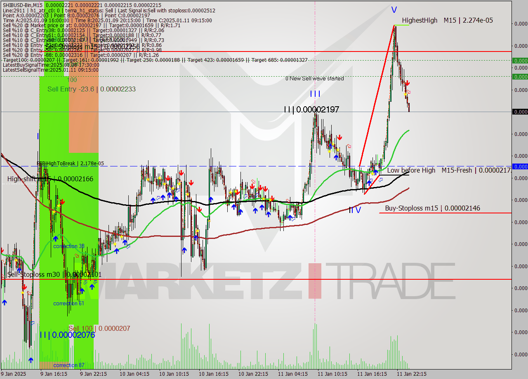Click the 'correction 87' label

68,365
